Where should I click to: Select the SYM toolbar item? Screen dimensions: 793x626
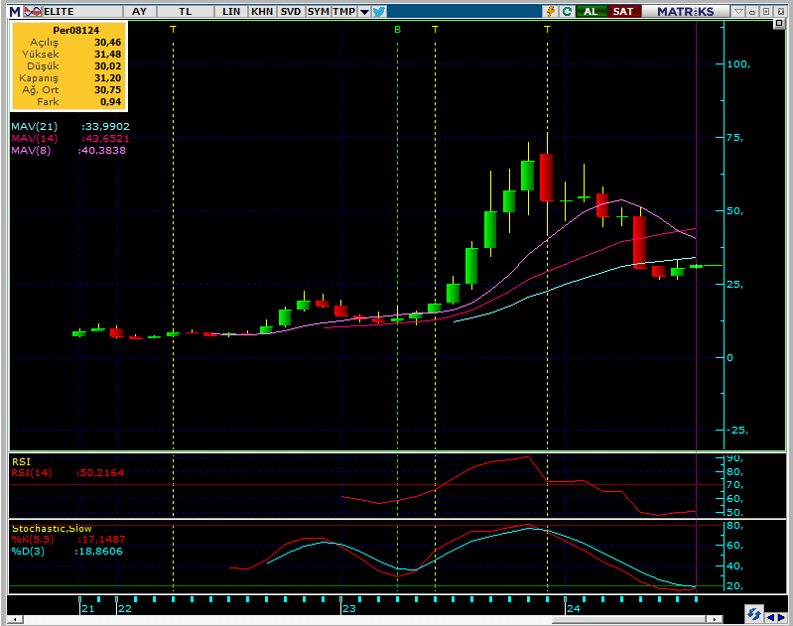(x=318, y=11)
